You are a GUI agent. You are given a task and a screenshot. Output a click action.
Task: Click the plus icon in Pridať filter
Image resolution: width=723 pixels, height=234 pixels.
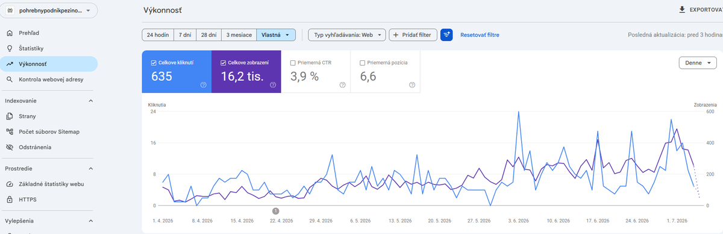[396, 35]
